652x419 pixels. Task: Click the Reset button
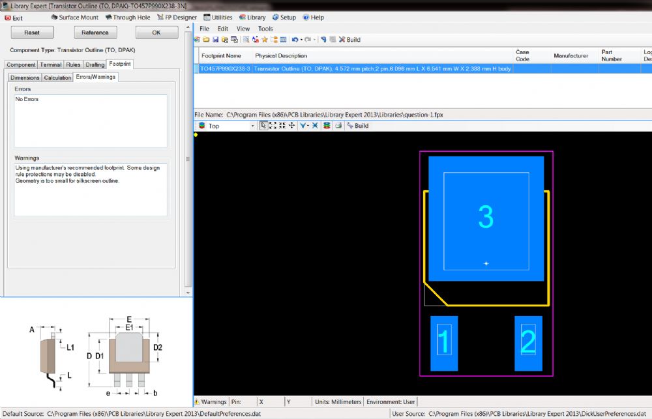pos(31,33)
